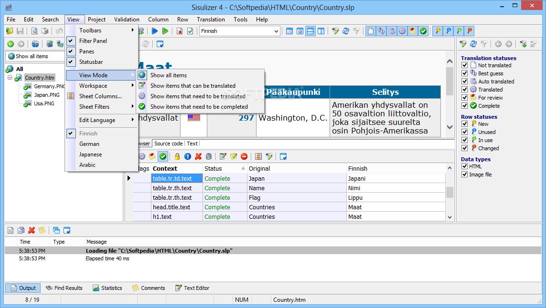The image size is (546, 308).
Task: Click the vertical split layout icon in toolbar
Action: (321, 31)
